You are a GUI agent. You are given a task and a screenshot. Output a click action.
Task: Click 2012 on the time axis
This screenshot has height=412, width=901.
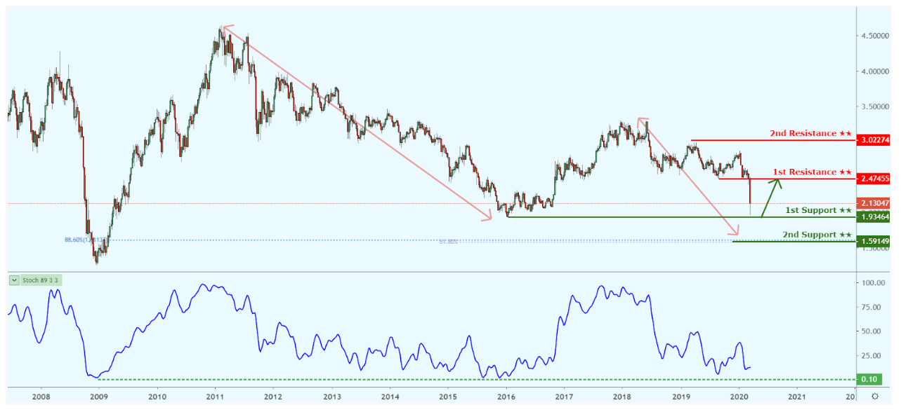[273, 397]
